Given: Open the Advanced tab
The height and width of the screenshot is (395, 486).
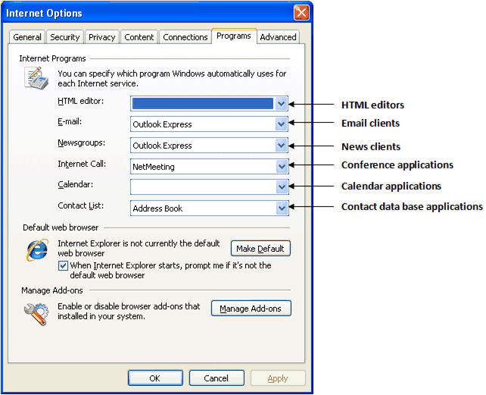Looking at the screenshot, I should (x=278, y=37).
